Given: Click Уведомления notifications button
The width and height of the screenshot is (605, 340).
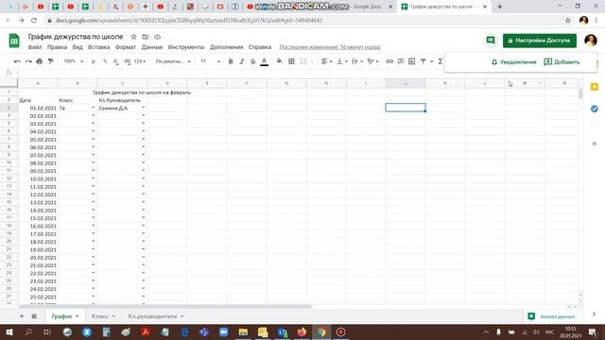Looking at the screenshot, I should click(x=514, y=61).
